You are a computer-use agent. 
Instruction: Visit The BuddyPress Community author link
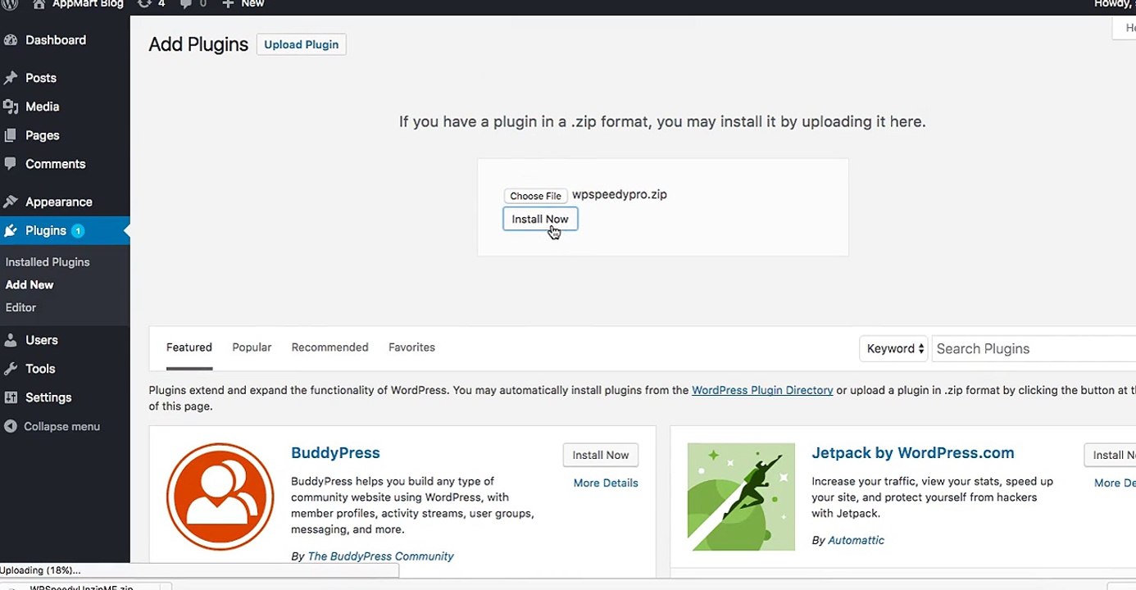tap(380, 556)
